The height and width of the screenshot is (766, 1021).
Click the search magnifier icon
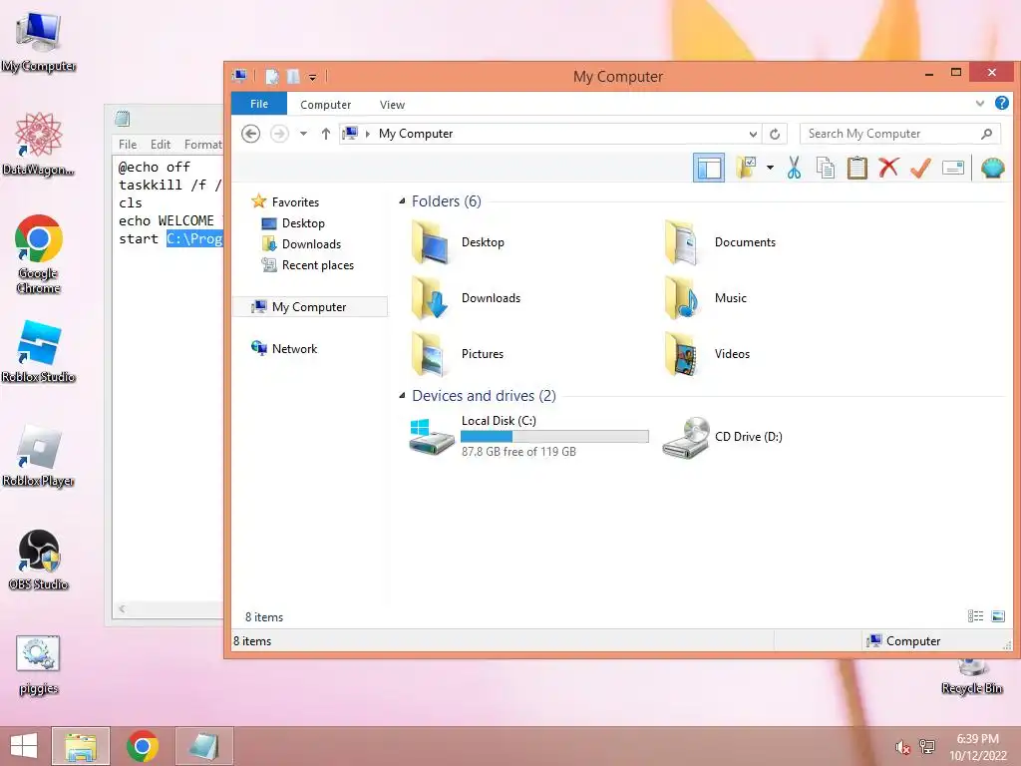(986, 134)
